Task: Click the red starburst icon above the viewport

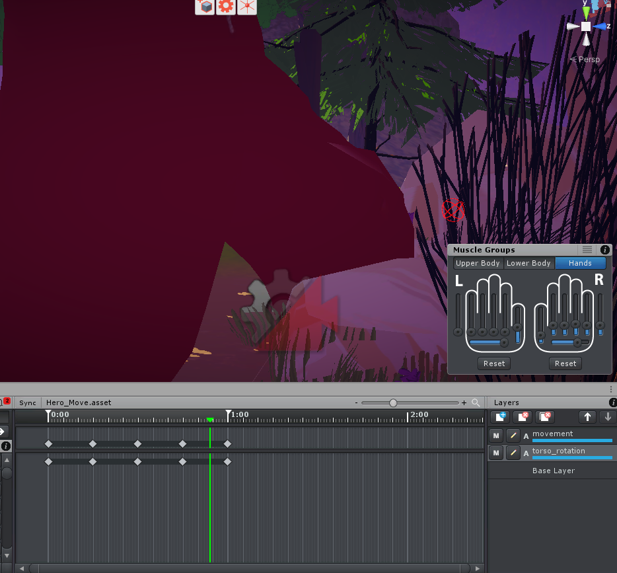Action: click(247, 7)
